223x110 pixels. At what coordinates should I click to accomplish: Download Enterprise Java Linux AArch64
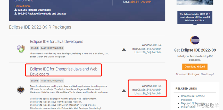tap(156, 93)
